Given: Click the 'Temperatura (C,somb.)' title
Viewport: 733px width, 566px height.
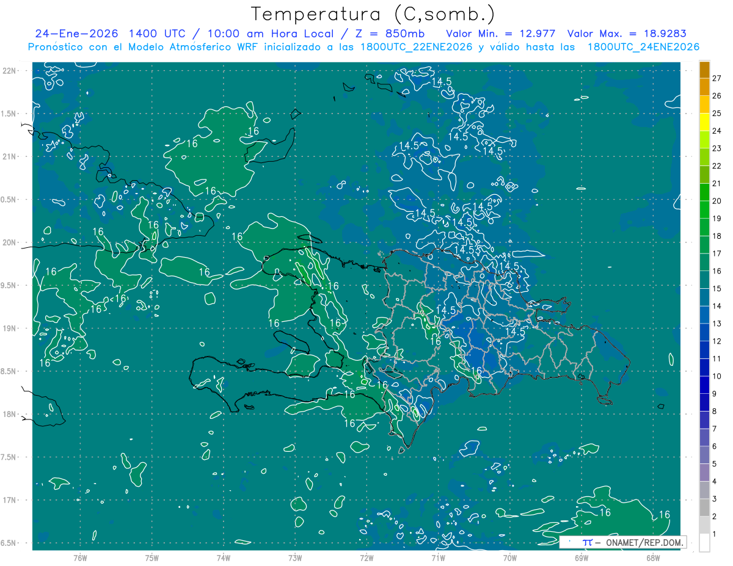Looking at the screenshot, I should tap(373, 13).
